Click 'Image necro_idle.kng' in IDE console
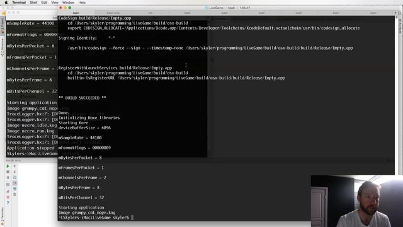 (x=31, y=125)
